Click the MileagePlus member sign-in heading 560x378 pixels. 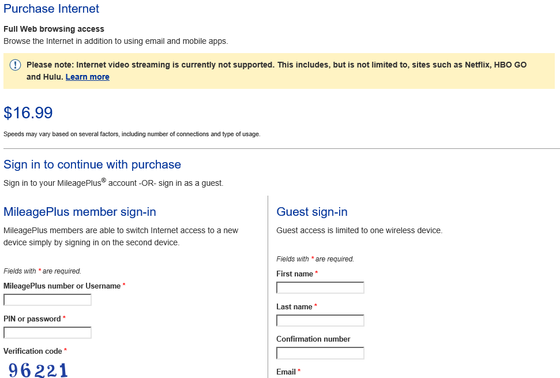(80, 212)
